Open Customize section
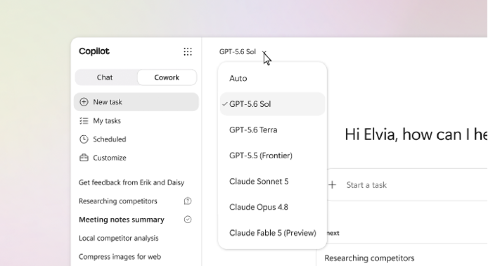This screenshot has height=266, width=488. [x=136, y=157]
